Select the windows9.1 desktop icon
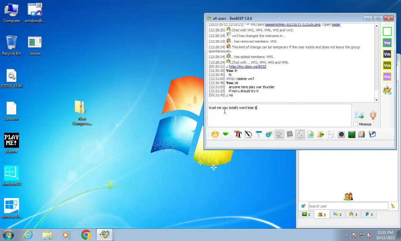The width and height of the screenshot is (401, 241). coord(12,176)
